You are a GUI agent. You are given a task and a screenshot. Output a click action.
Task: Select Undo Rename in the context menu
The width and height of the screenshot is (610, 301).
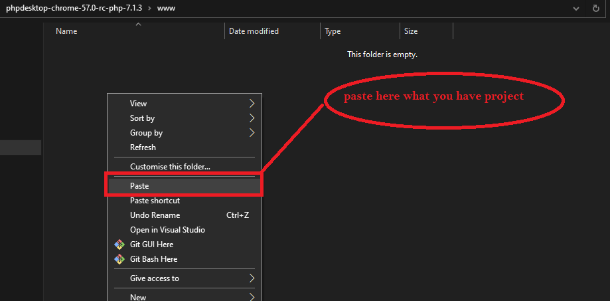155,215
